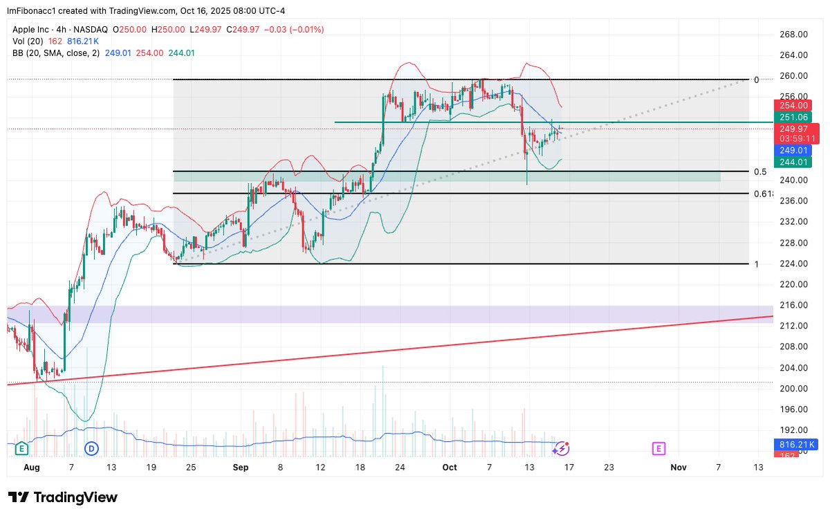Click the Nov label on time axis
Screen dimensions: 830x518
pyautogui.click(x=679, y=468)
